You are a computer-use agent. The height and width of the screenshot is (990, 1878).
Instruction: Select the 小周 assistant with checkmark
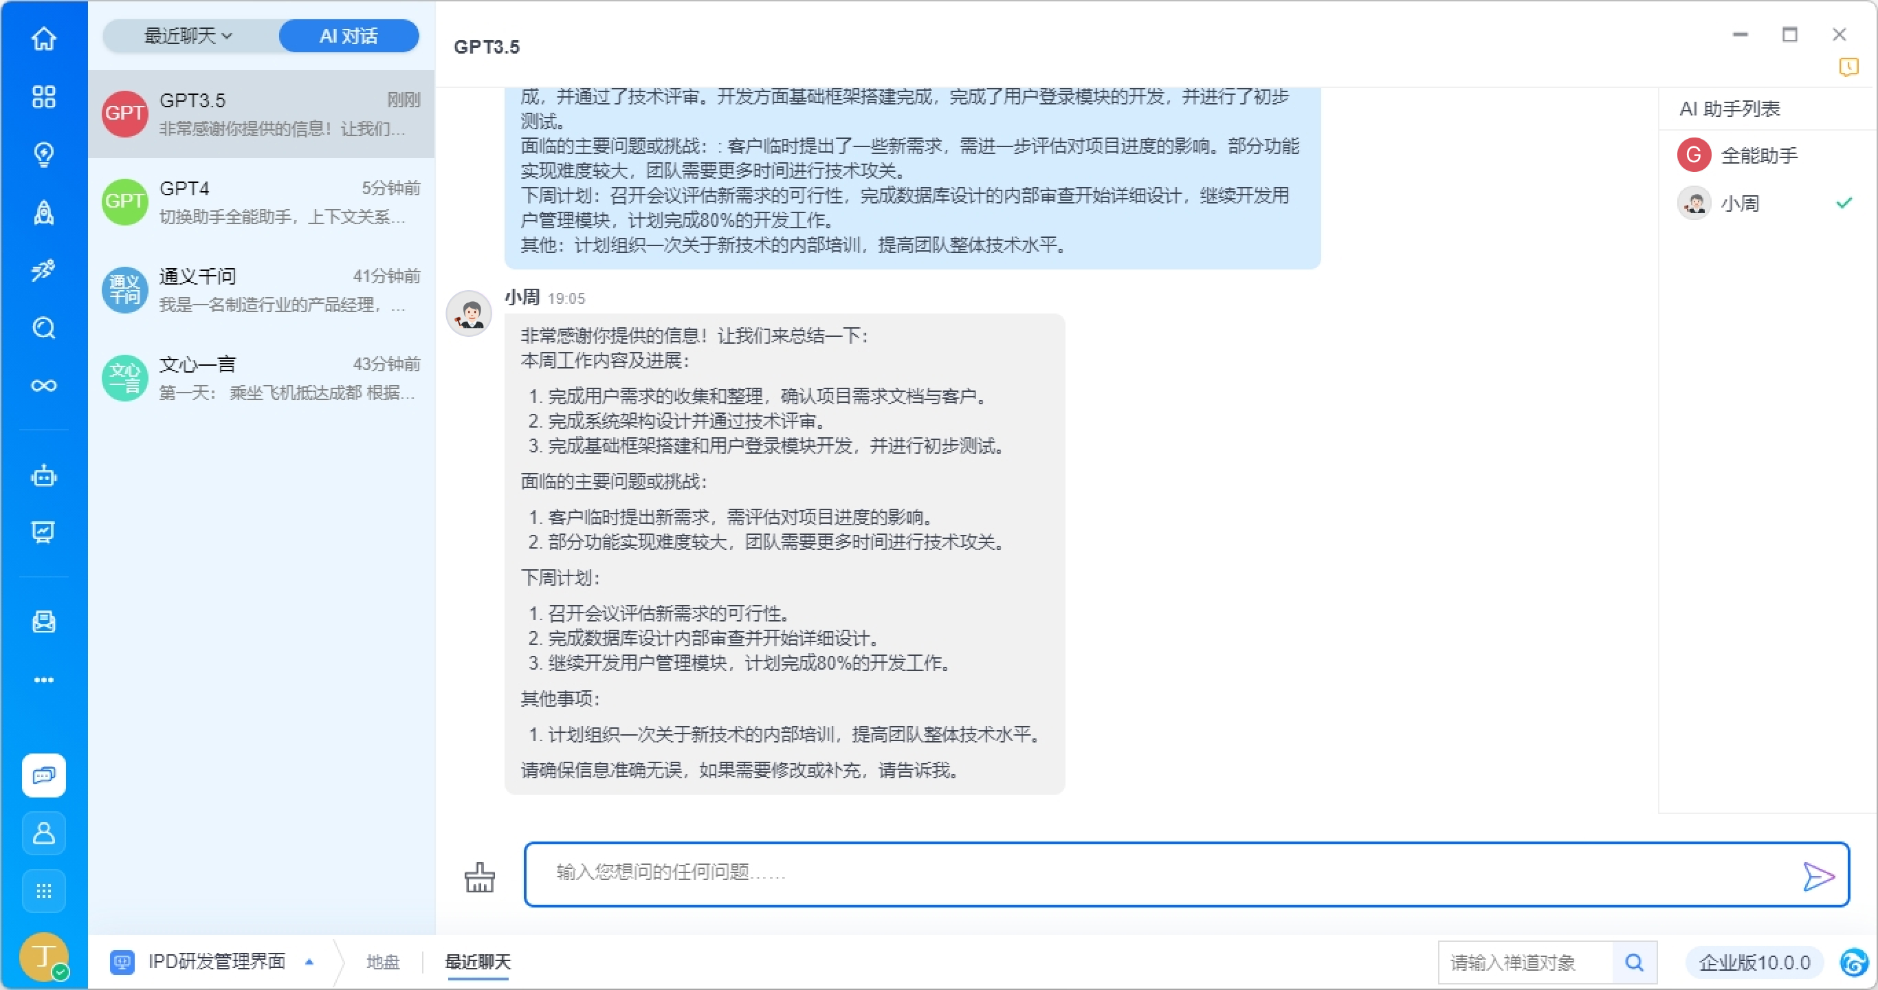click(x=1738, y=203)
